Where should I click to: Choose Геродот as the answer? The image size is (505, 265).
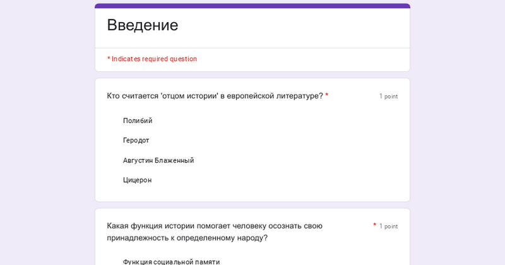[x=136, y=140]
